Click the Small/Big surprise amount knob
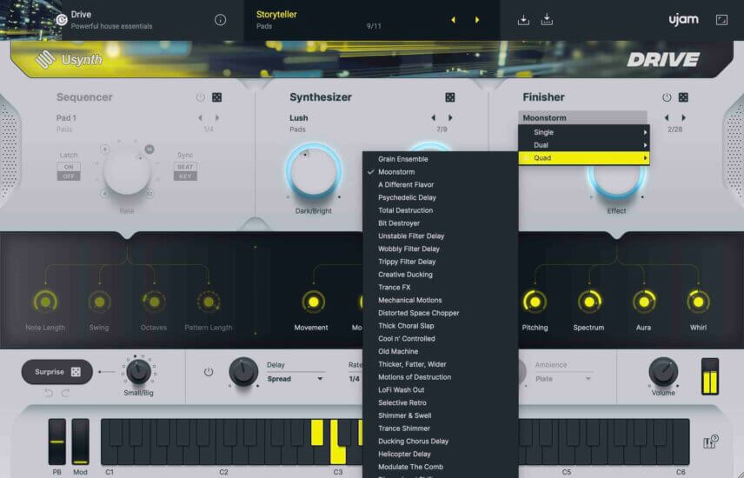 click(x=138, y=372)
